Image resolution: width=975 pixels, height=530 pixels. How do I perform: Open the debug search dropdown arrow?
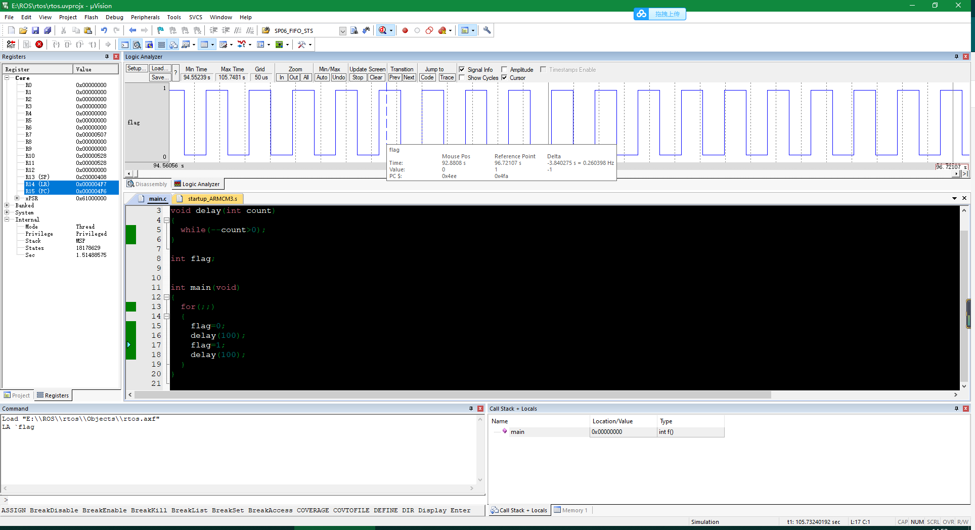pyautogui.click(x=391, y=30)
